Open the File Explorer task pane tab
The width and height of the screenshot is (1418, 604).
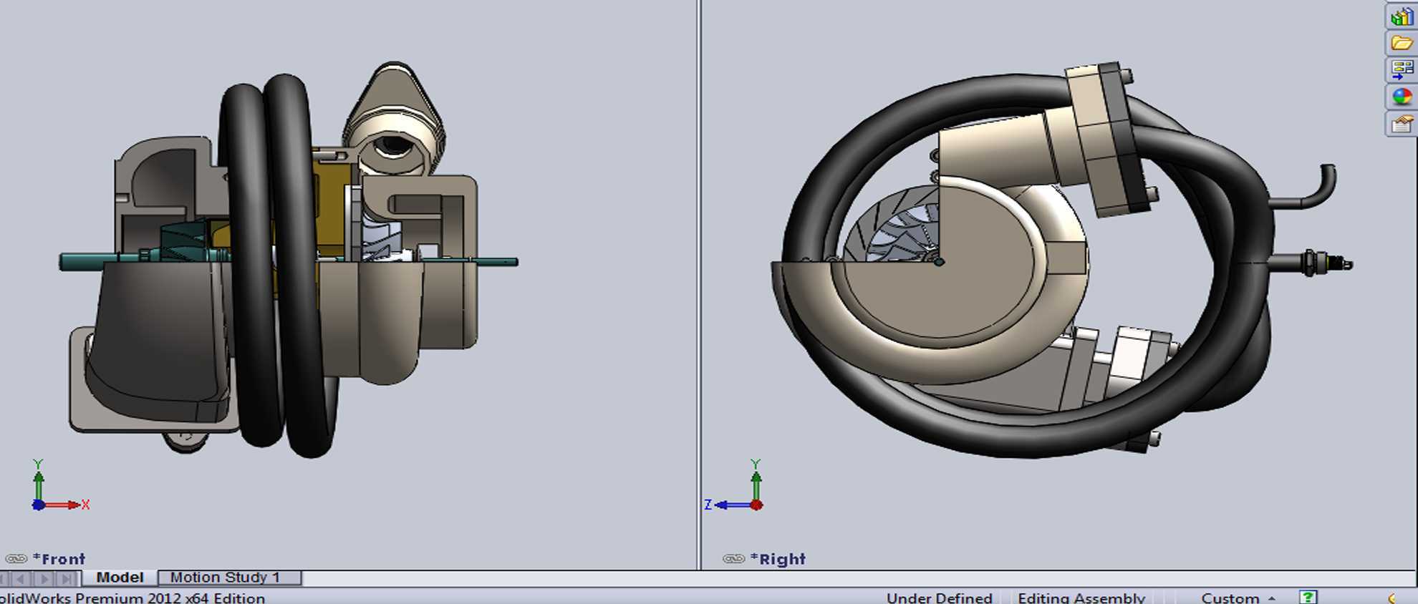point(1401,42)
